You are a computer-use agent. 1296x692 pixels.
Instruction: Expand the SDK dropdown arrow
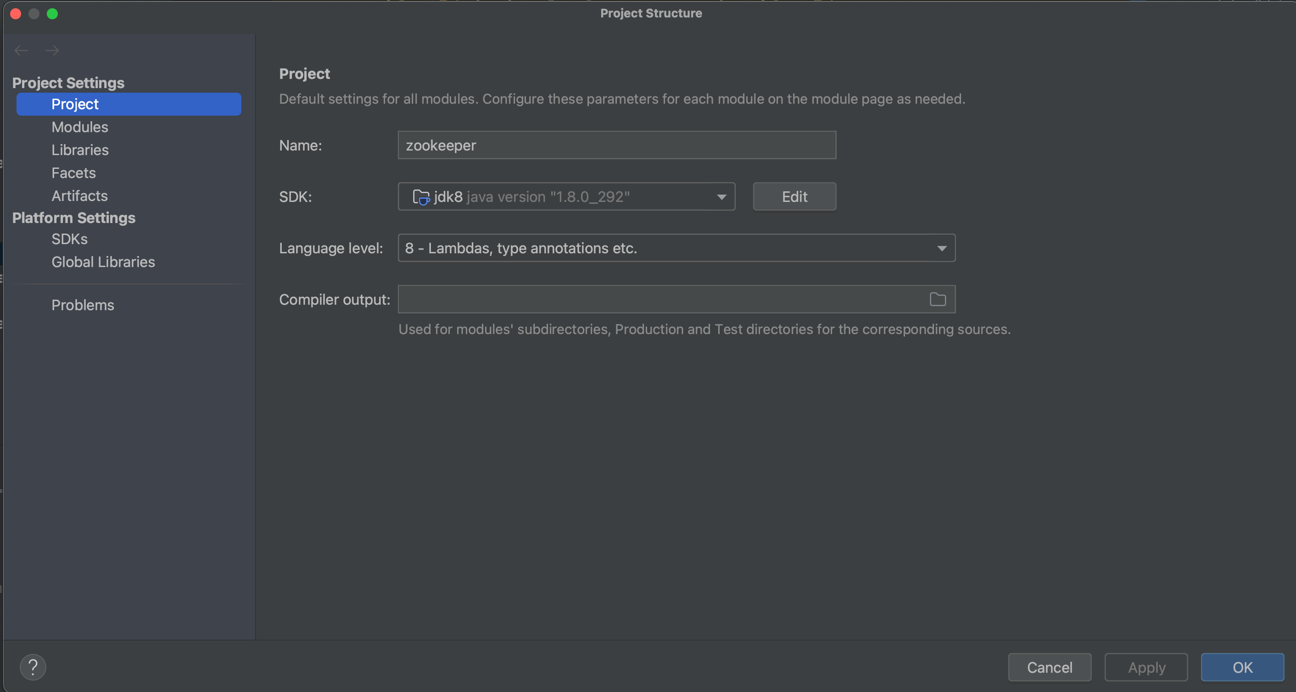pos(721,197)
